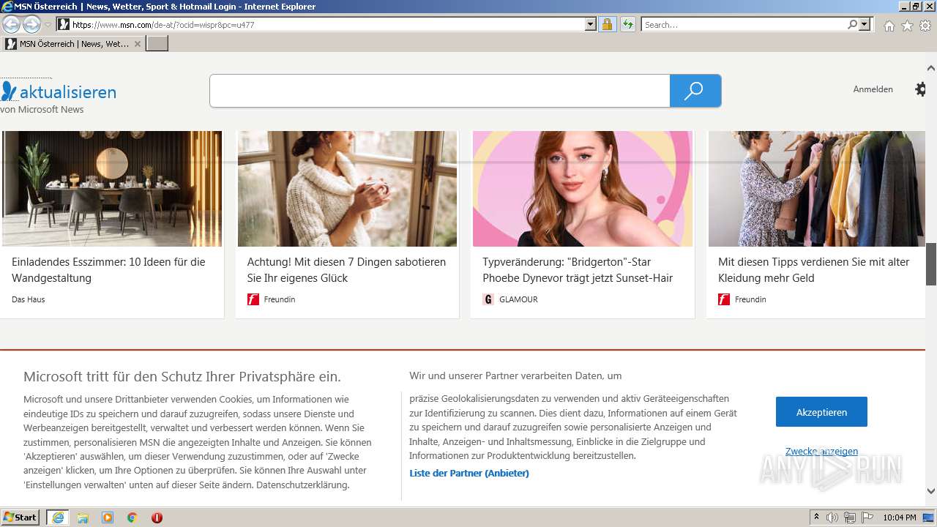The height and width of the screenshot is (527, 937).
Task: Open the Opera red taskbar icon
Action: [x=157, y=517]
